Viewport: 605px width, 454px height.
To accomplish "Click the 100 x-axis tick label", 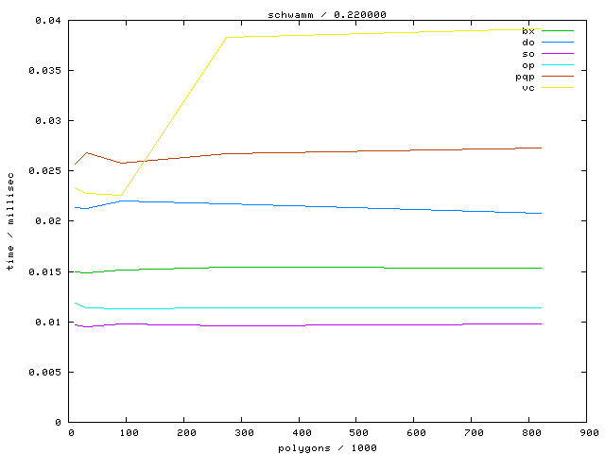I will (x=128, y=432).
